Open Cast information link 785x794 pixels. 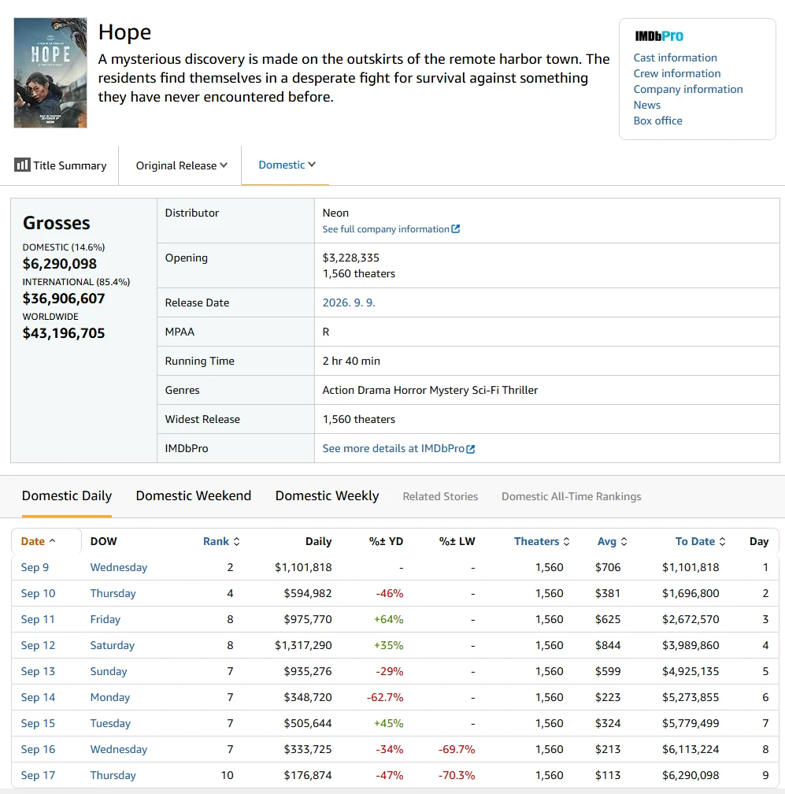676,58
